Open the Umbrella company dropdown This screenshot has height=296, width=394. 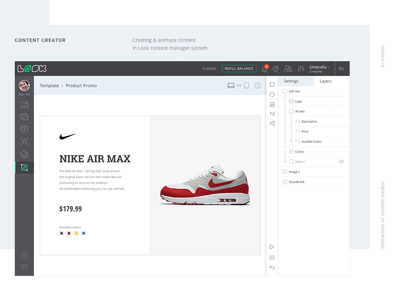click(x=319, y=68)
